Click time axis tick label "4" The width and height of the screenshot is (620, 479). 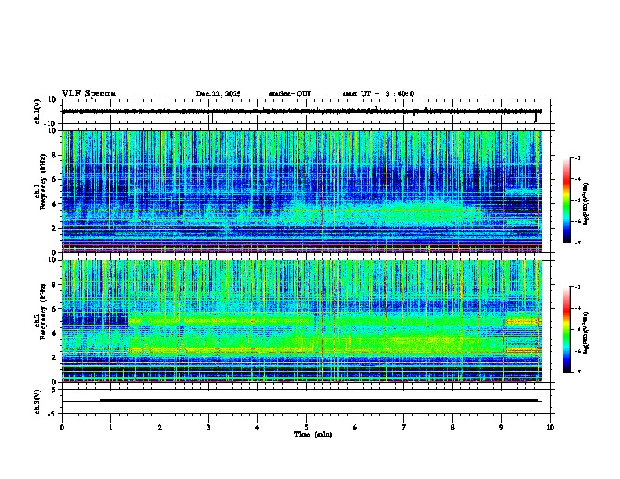[258, 427]
